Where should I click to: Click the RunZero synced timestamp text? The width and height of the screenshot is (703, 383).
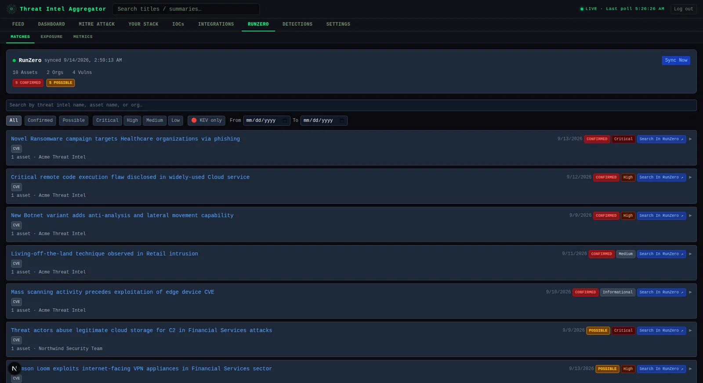pyautogui.click(x=83, y=61)
